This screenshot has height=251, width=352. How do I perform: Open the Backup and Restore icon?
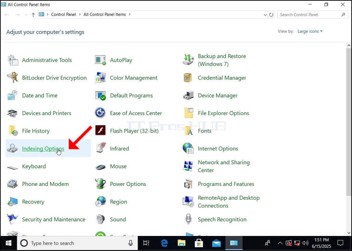pyautogui.click(x=188, y=60)
